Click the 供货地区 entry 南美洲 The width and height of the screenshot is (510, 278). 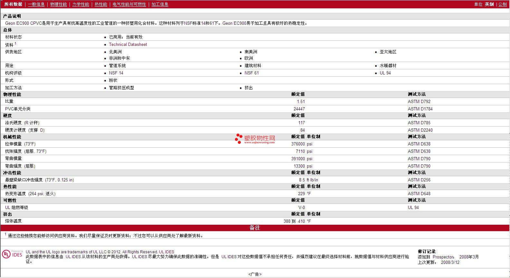tap(251, 52)
